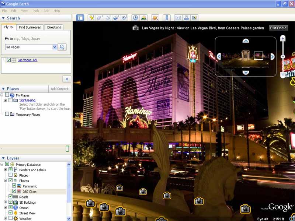Enable the Places layer checkbox

coord(11,175)
